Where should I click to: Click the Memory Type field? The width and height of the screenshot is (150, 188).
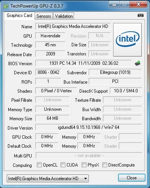(x=53, y=109)
